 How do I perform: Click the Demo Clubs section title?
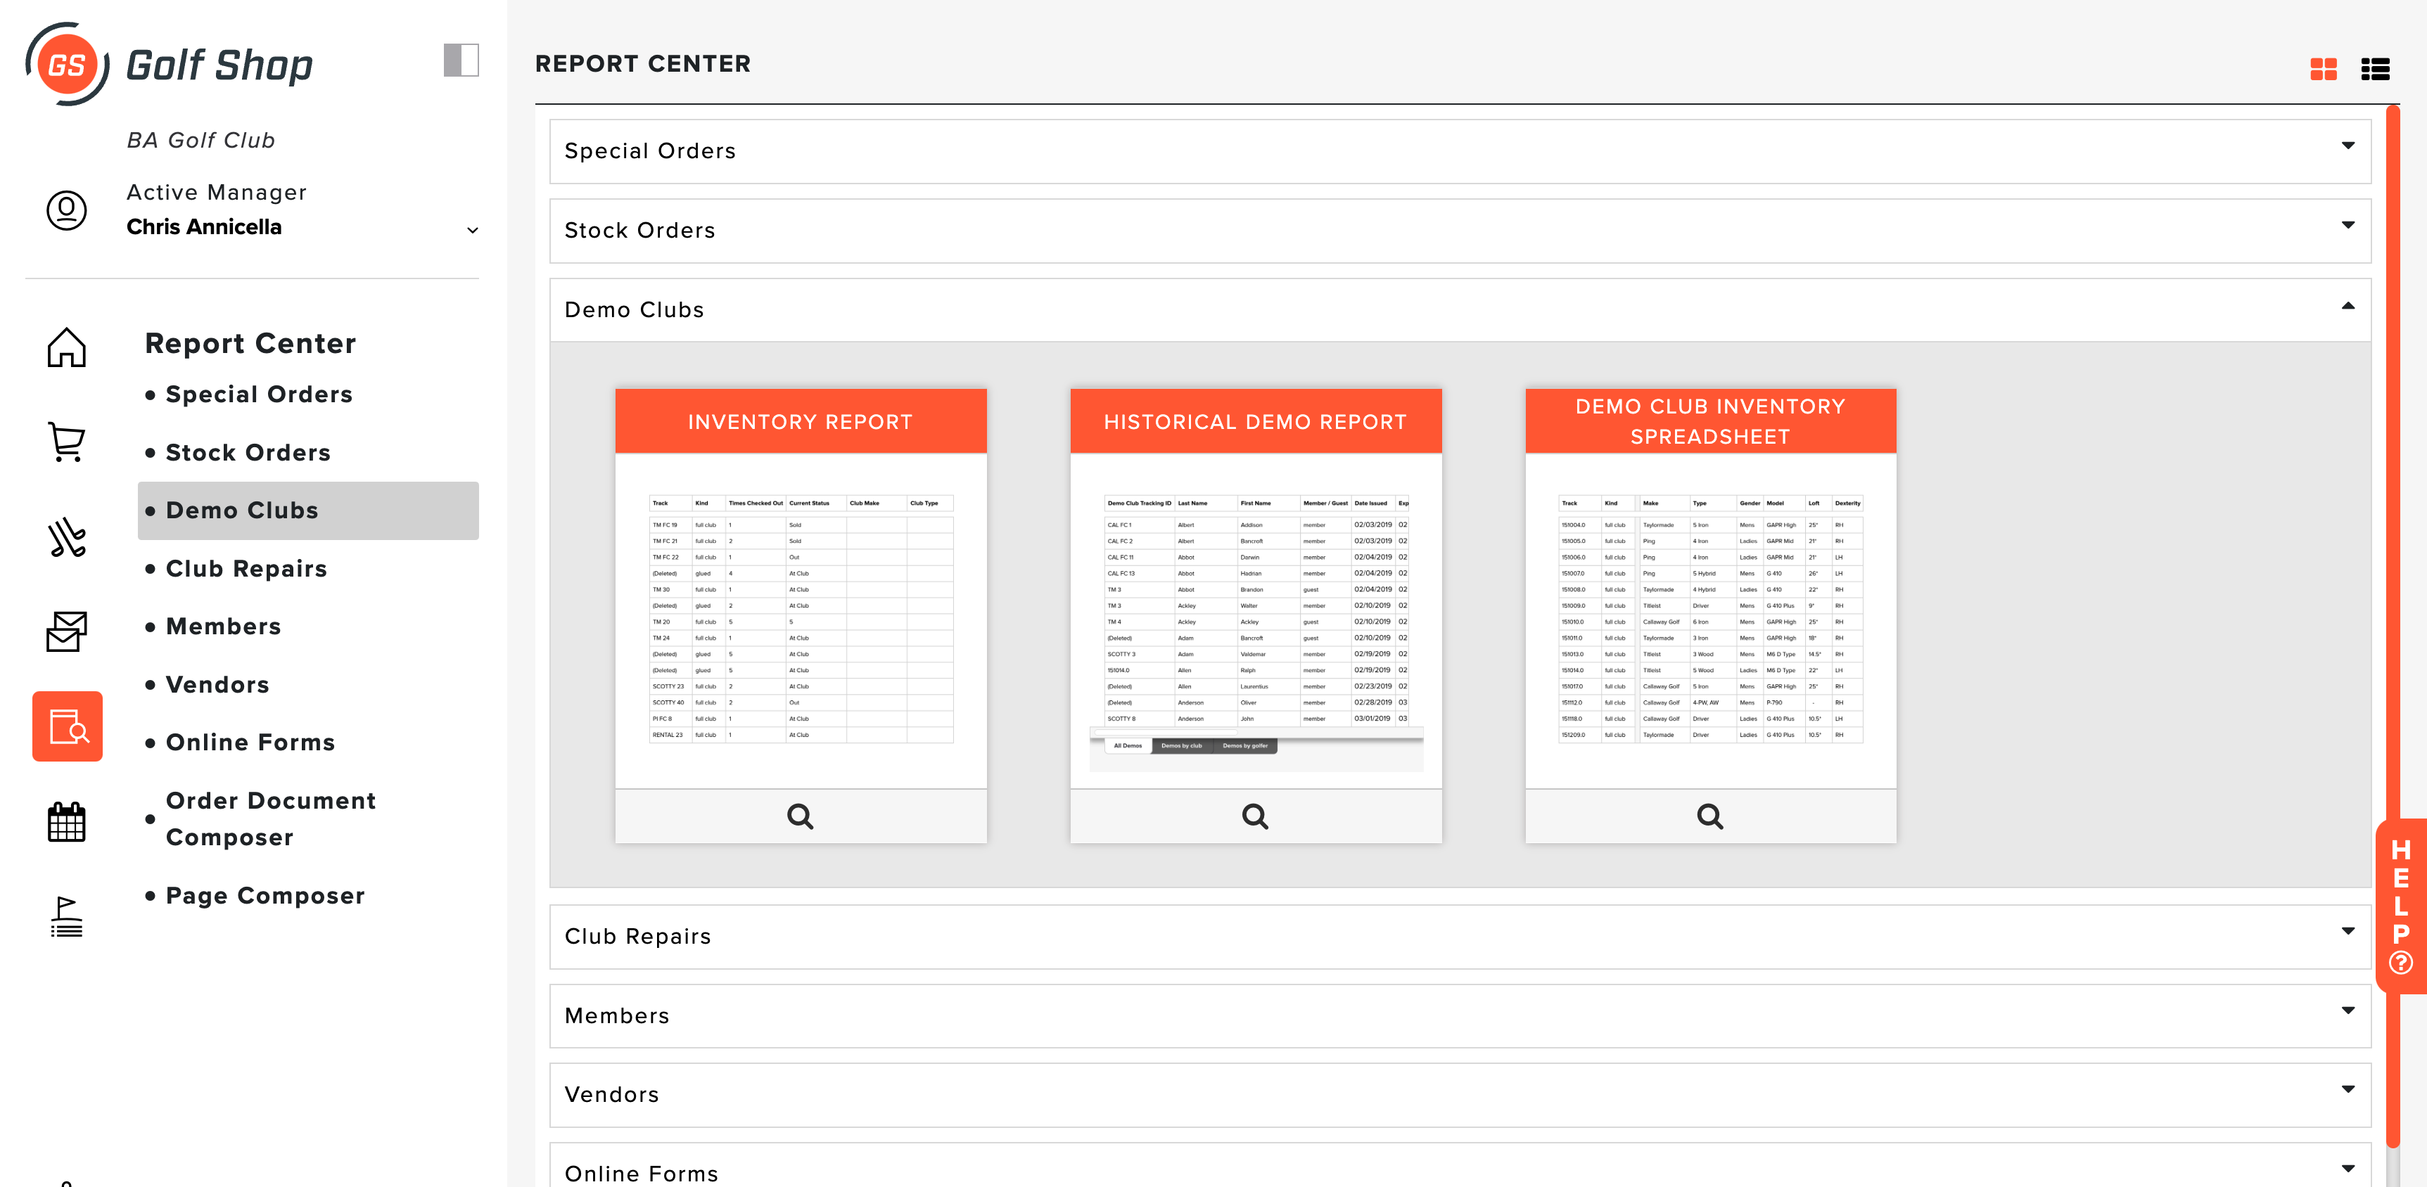634,310
